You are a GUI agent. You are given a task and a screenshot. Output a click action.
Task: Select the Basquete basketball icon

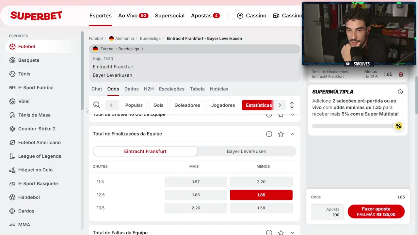coord(12,60)
